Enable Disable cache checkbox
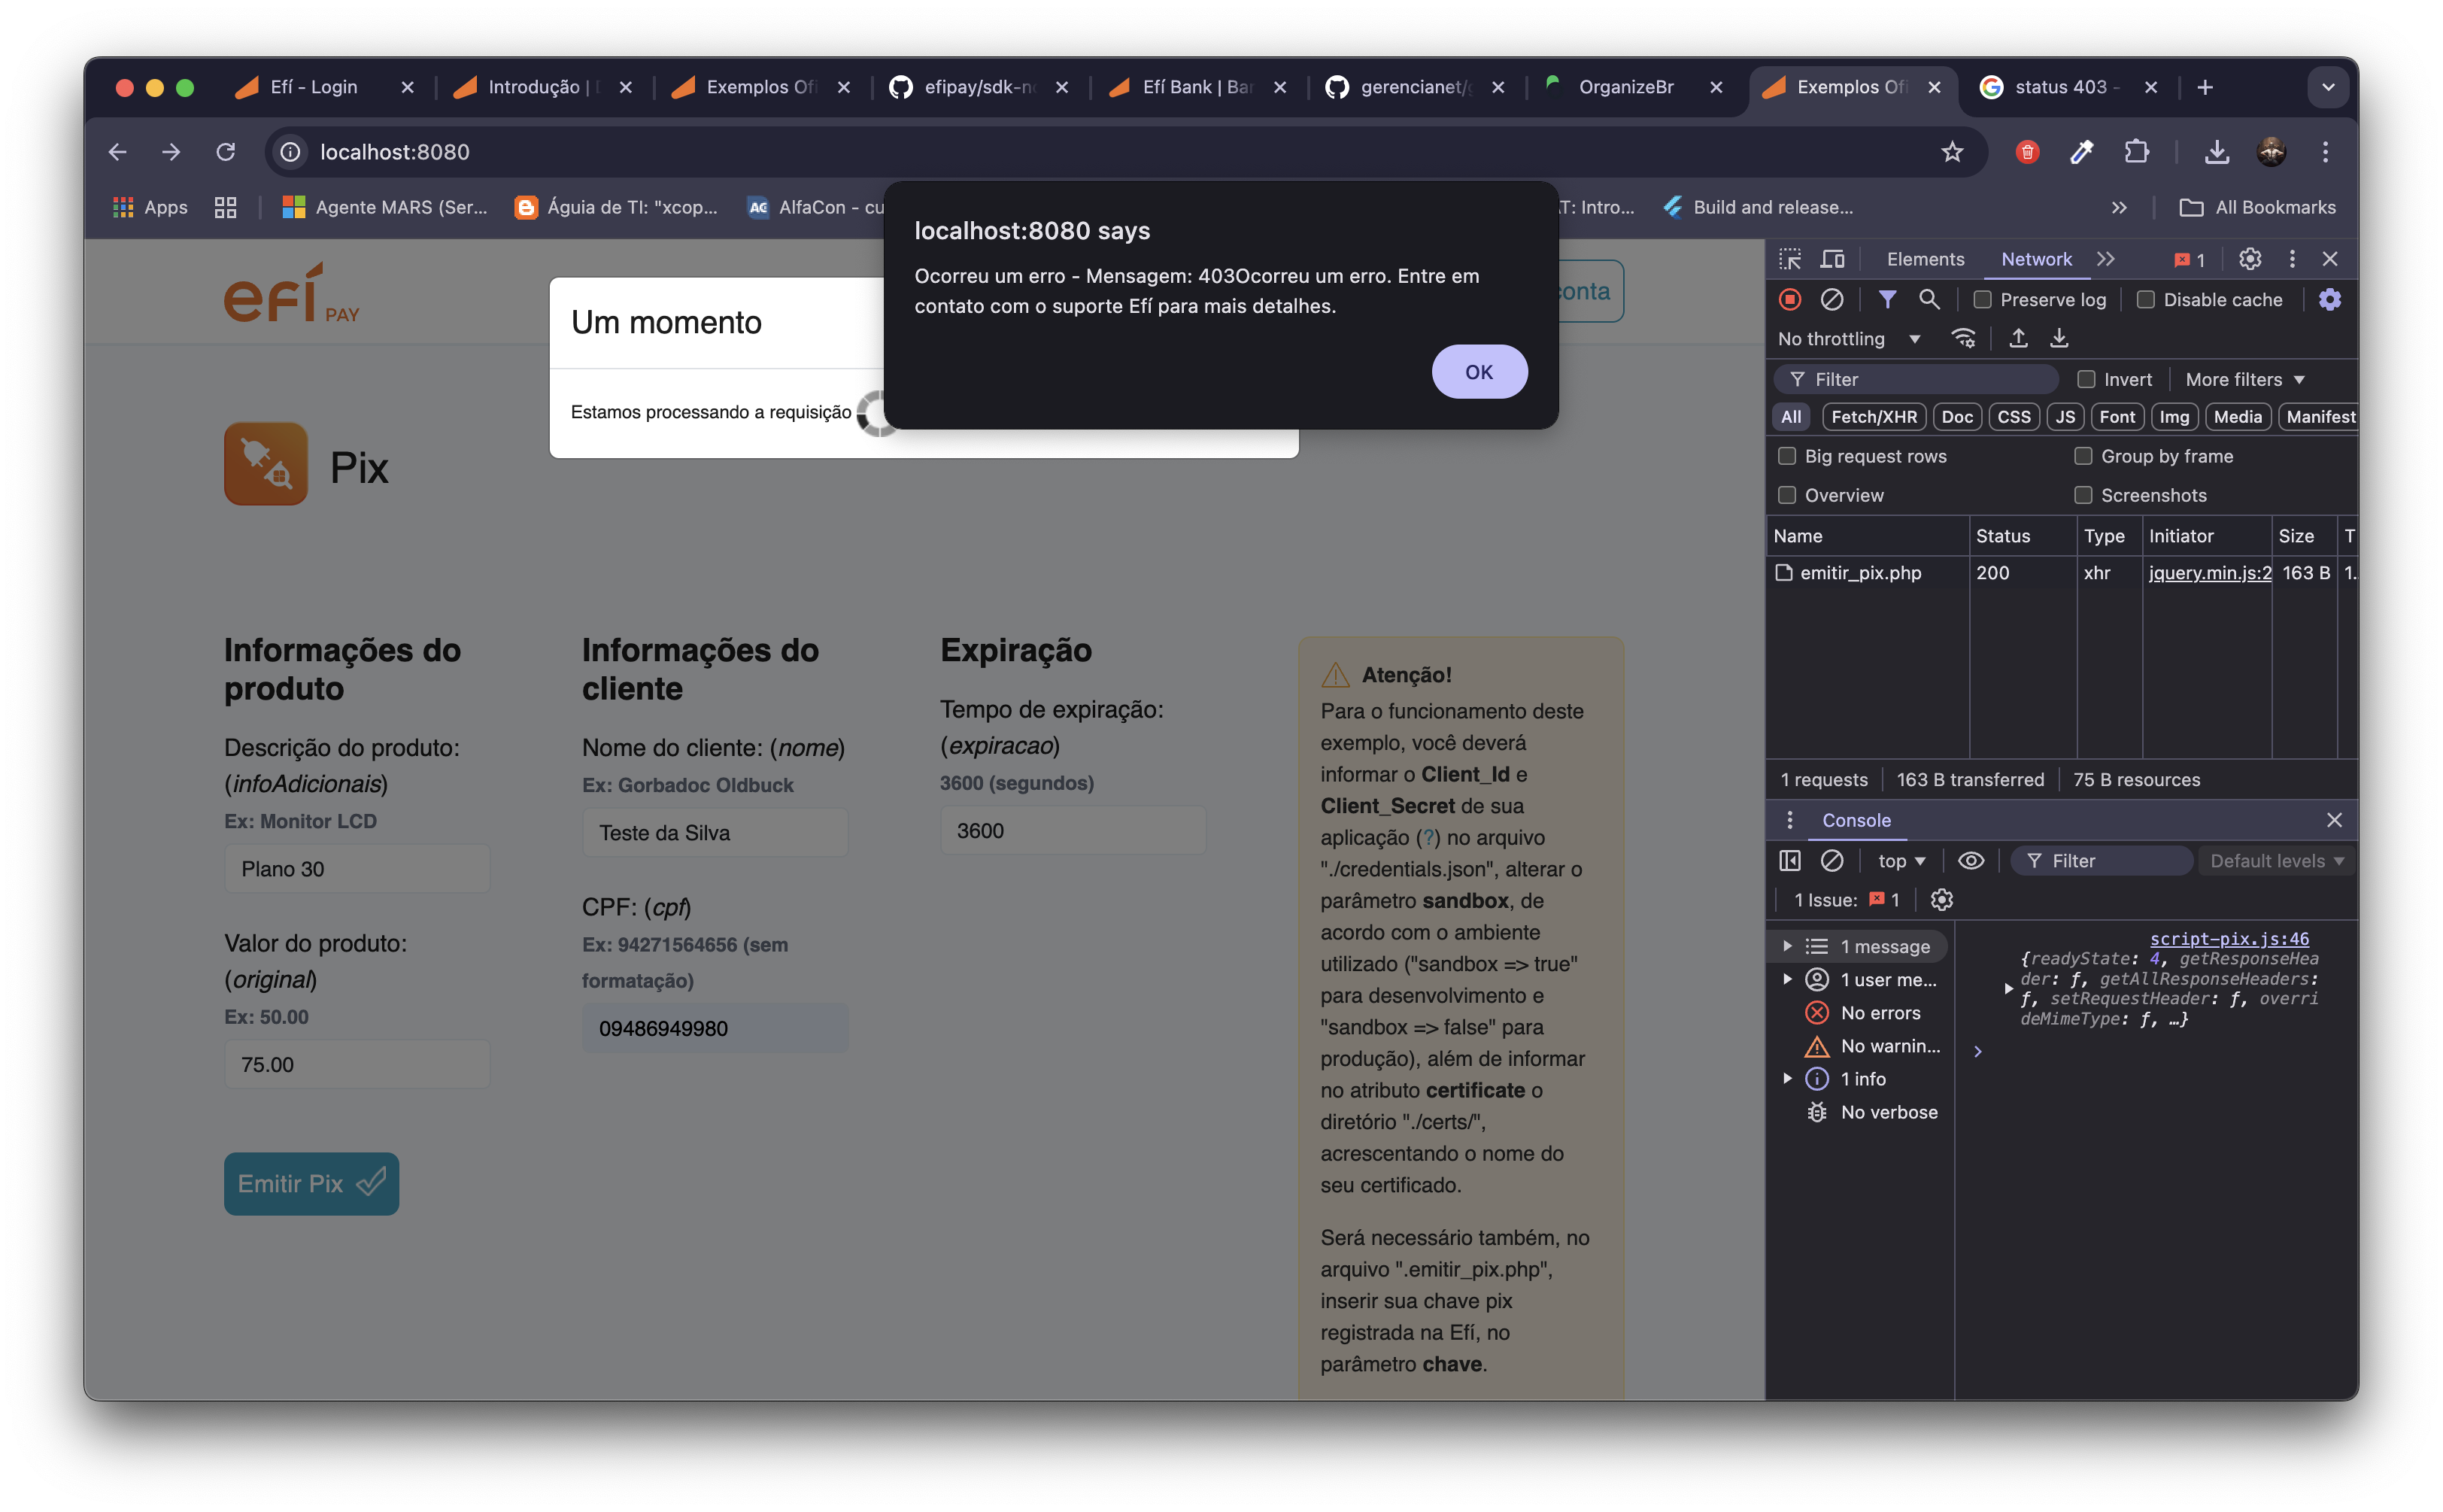Viewport: 2443px width, 1512px height. point(2146,300)
